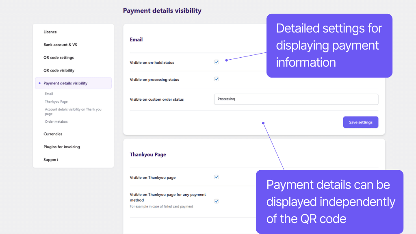This screenshot has width=416, height=234.
Task: Toggle Visible on processing status checkbox
Action: (216, 79)
